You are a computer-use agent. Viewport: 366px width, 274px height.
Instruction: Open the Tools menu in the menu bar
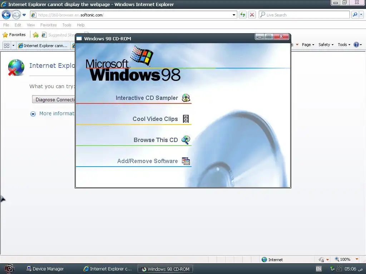67,25
